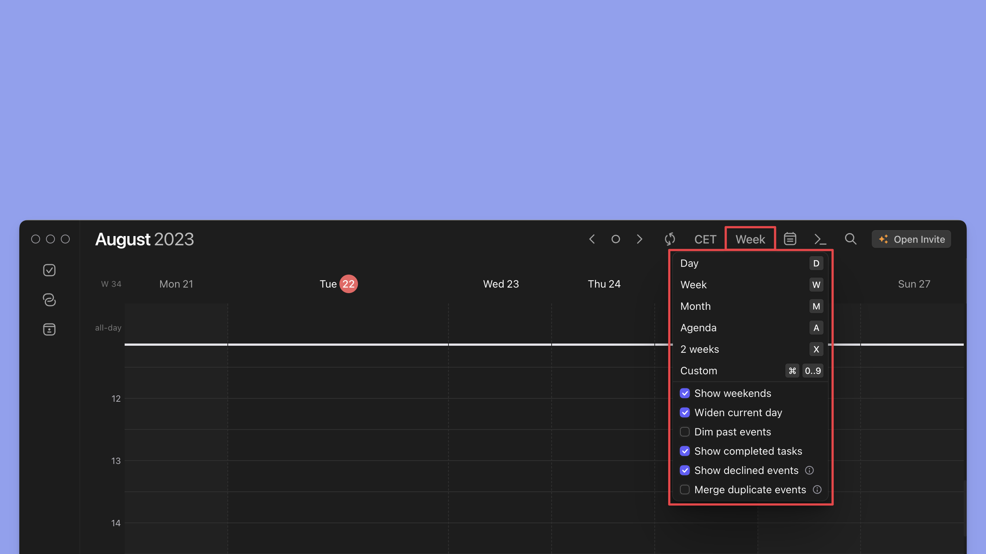Select Wed 23 day header
Screen dimensions: 986x554
501,284
